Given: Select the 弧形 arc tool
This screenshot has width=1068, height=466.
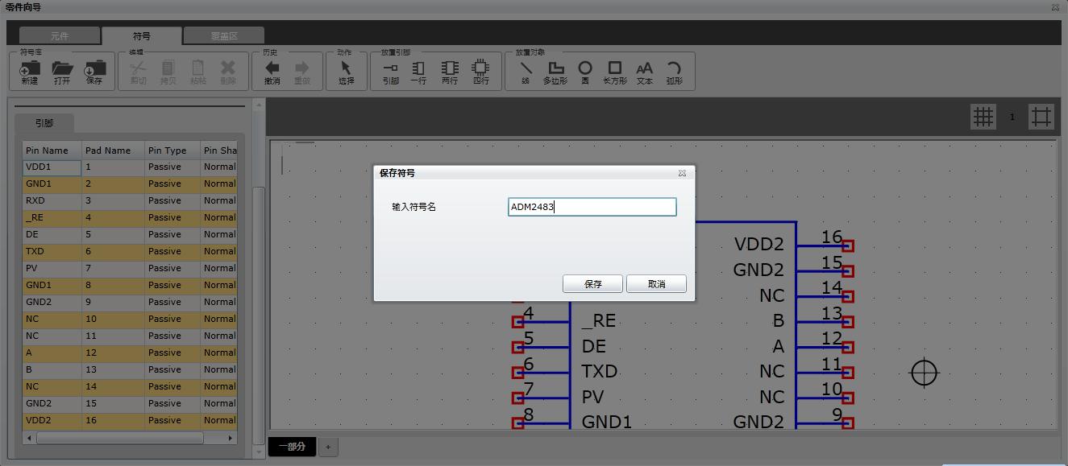Looking at the screenshot, I should tap(675, 72).
